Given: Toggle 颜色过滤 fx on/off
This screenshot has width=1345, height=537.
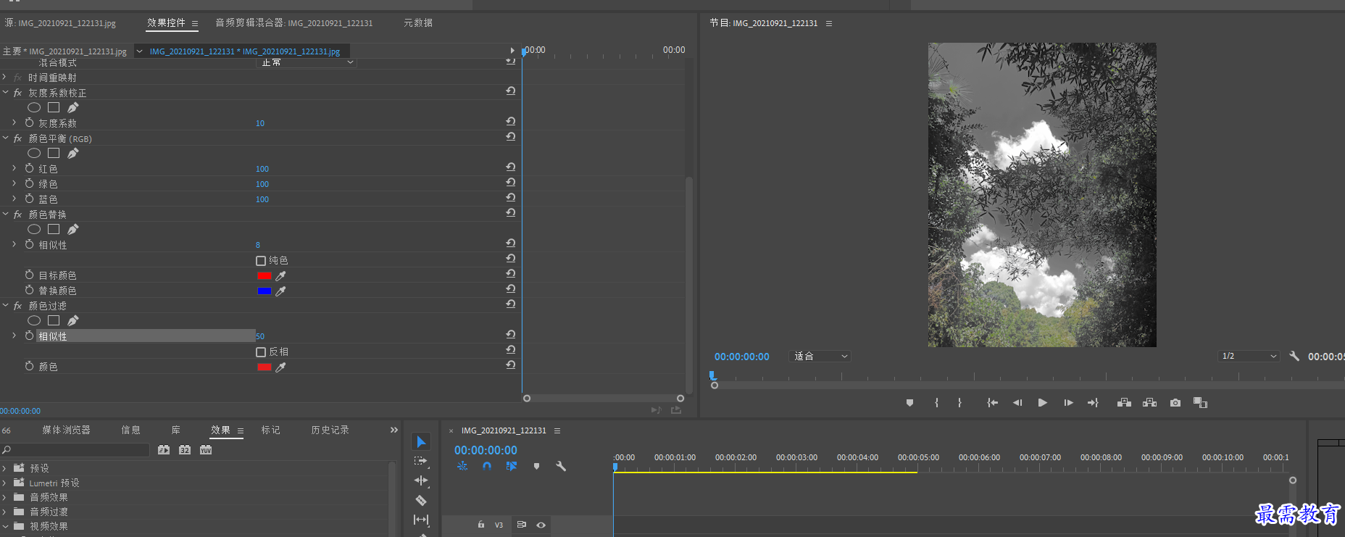Looking at the screenshot, I should pyautogui.click(x=17, y=306).
